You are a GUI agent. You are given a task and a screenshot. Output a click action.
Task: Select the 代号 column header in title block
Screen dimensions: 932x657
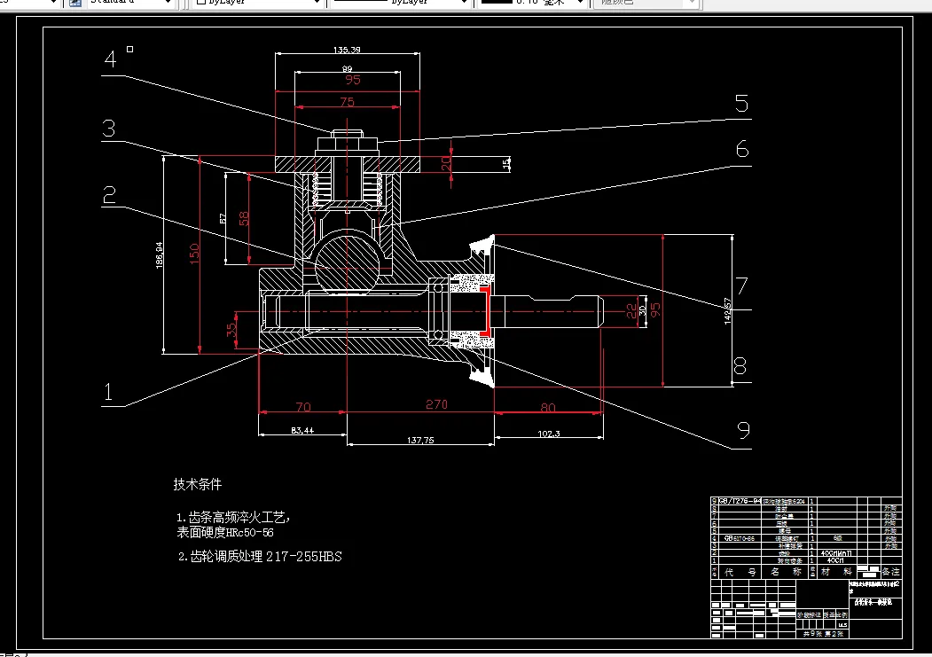tap(740, 572)
